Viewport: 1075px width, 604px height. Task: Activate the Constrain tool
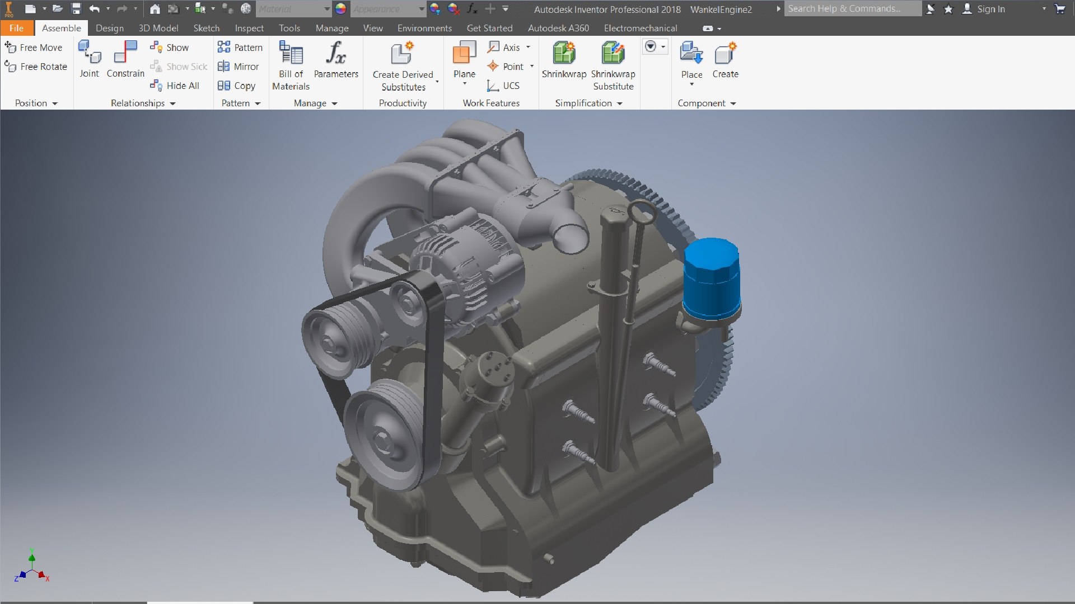[x=125, y=59]
